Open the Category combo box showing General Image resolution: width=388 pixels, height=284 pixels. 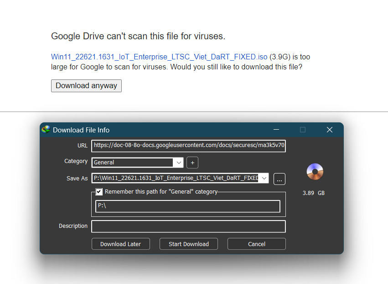pyautogui.click(x=137, y=163)
